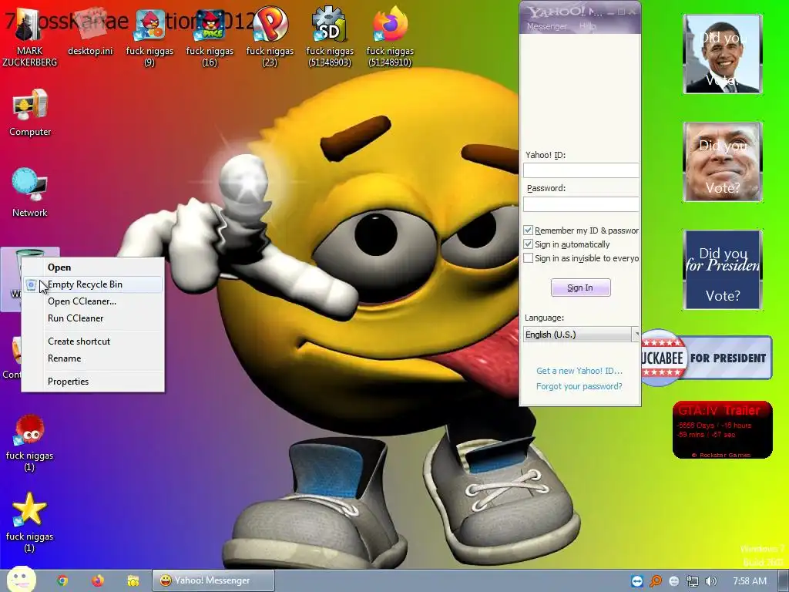
Task: Select the Computer desktop icon
Action: 30,113
